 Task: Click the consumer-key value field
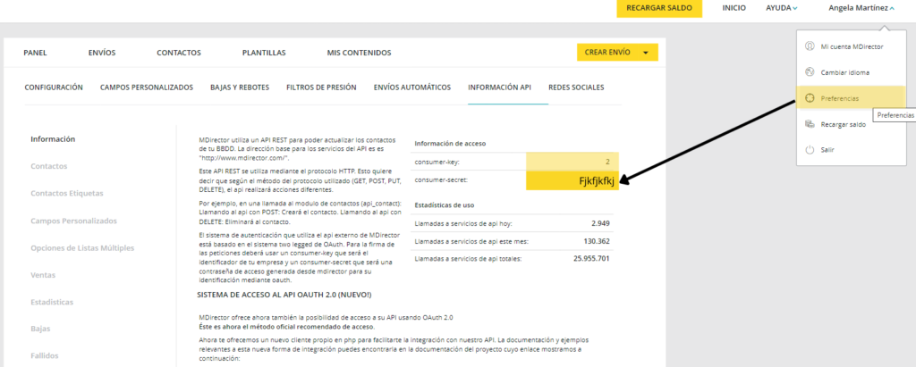[x=572, y=162]
